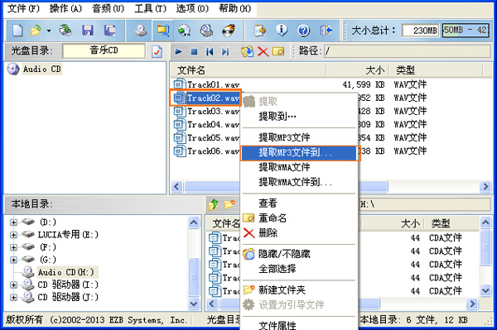Skip to next track
497x330 pixels.
(x=225, y=51)
